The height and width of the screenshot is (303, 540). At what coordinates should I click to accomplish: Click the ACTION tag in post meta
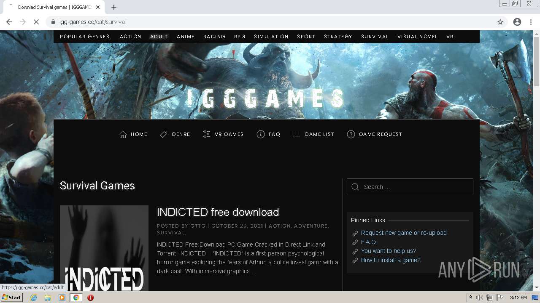click(280, 226)
